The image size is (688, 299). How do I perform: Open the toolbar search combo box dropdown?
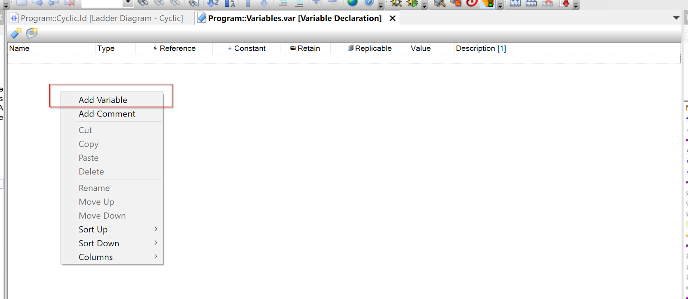[128, 3]
